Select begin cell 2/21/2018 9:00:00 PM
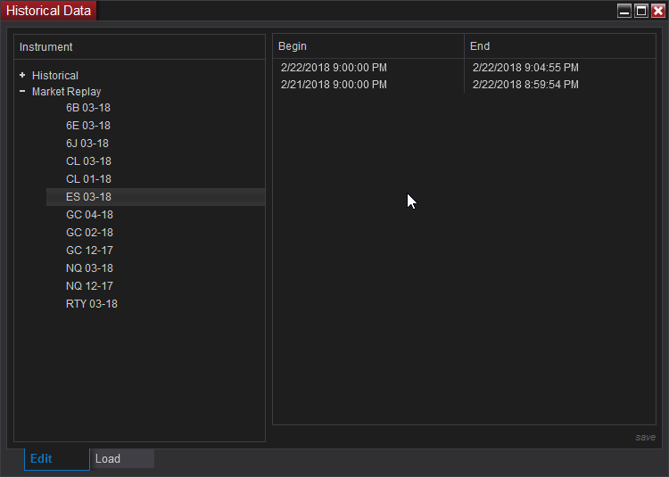 click(x=334, y=85)
